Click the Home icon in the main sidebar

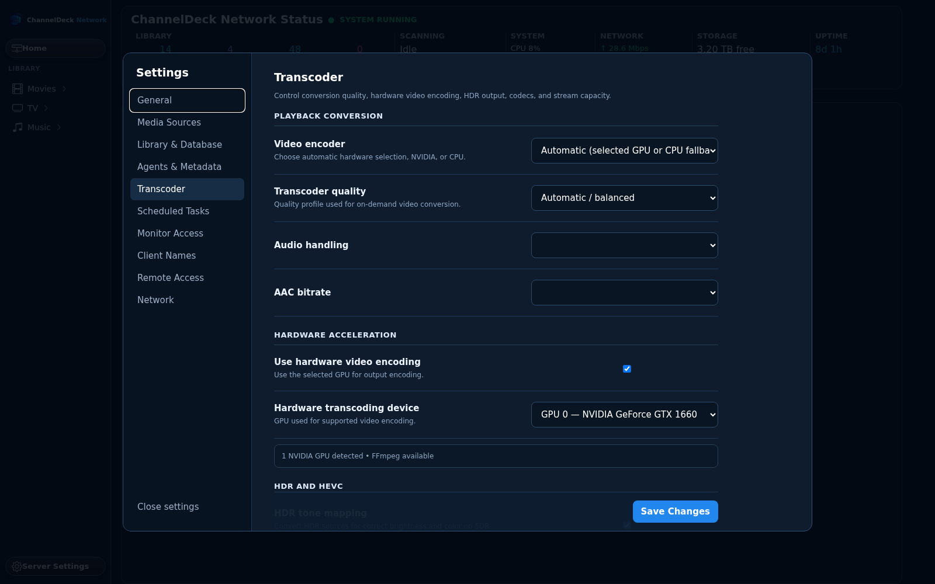[16, 48]
